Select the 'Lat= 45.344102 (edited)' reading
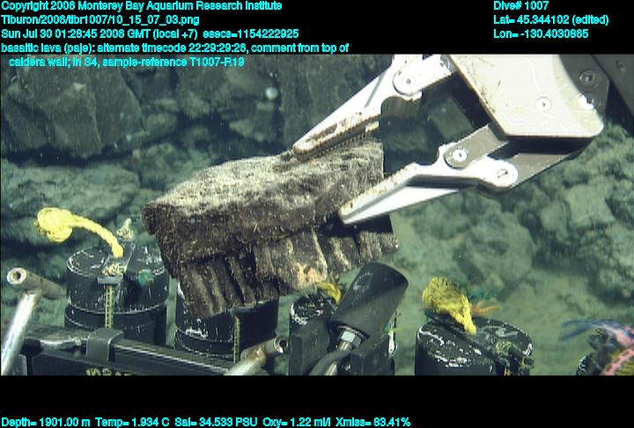The width and height of the screenshot is (634, 428). tap(551, 20)
